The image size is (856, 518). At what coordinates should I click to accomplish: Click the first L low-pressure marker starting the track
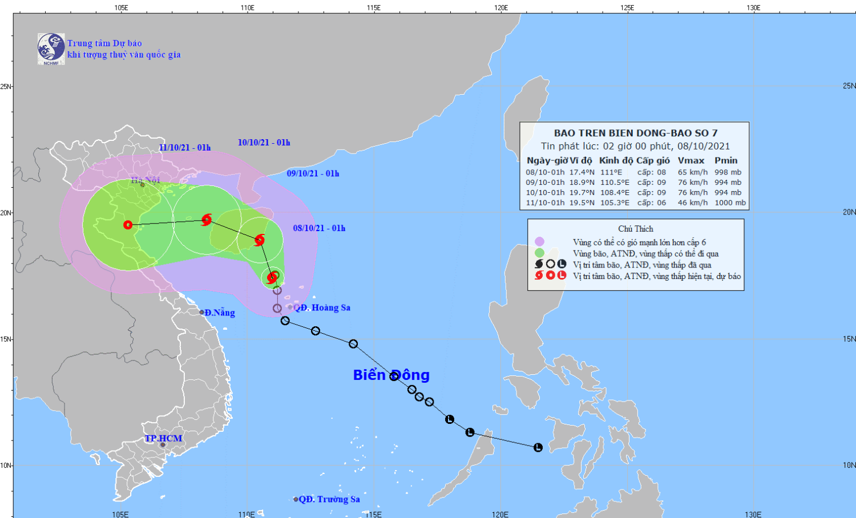pos(538,448)
